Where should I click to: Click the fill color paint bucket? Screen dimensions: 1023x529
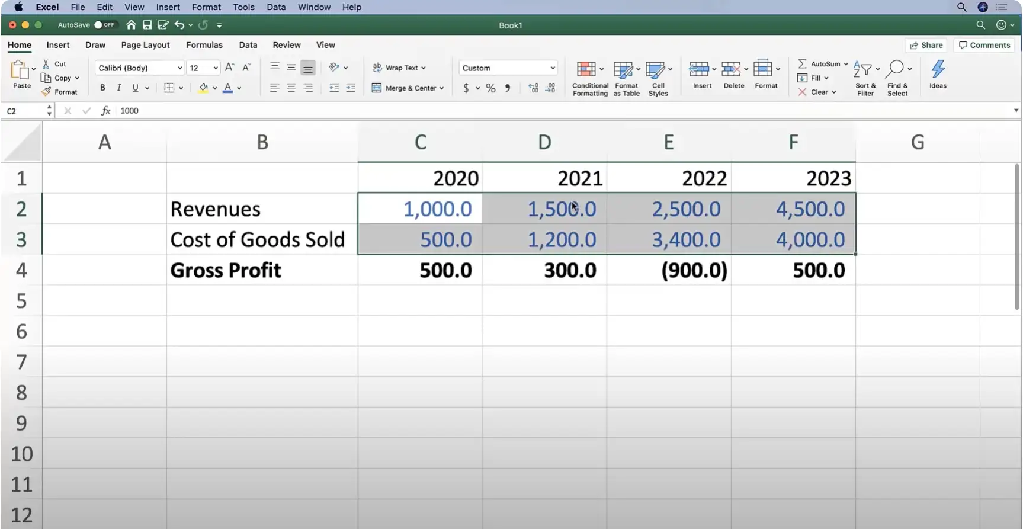pos(203,88)
